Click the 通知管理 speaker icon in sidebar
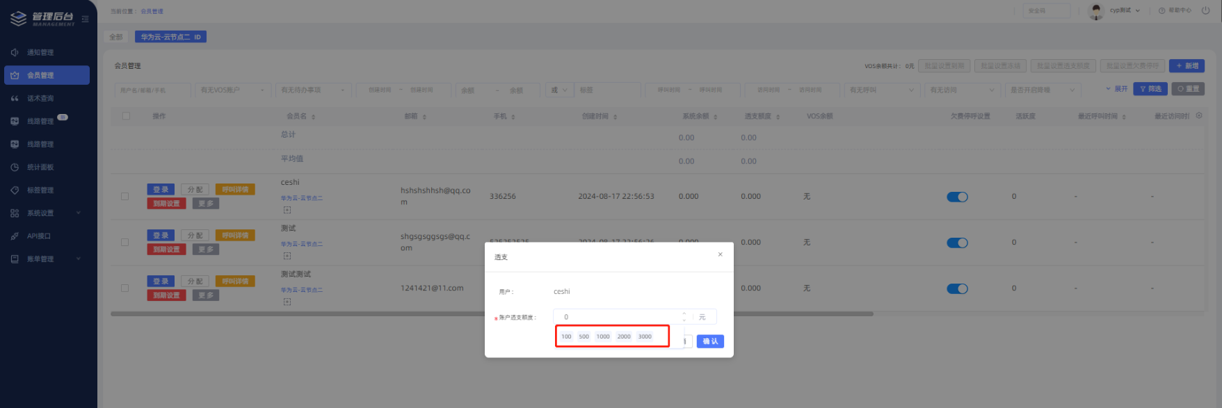Screen dimensions: 1222x408 [15, 52]
